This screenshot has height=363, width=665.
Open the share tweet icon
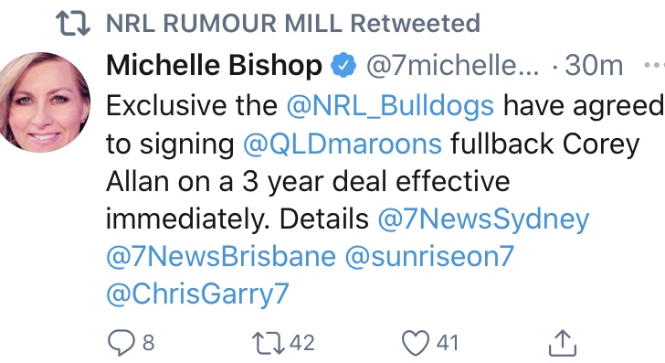[x=563, y=342]
